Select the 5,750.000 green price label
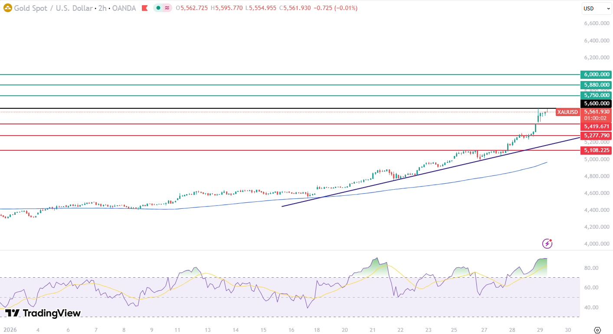The height and width of the screenshot is (334, 613). (595, 95)
